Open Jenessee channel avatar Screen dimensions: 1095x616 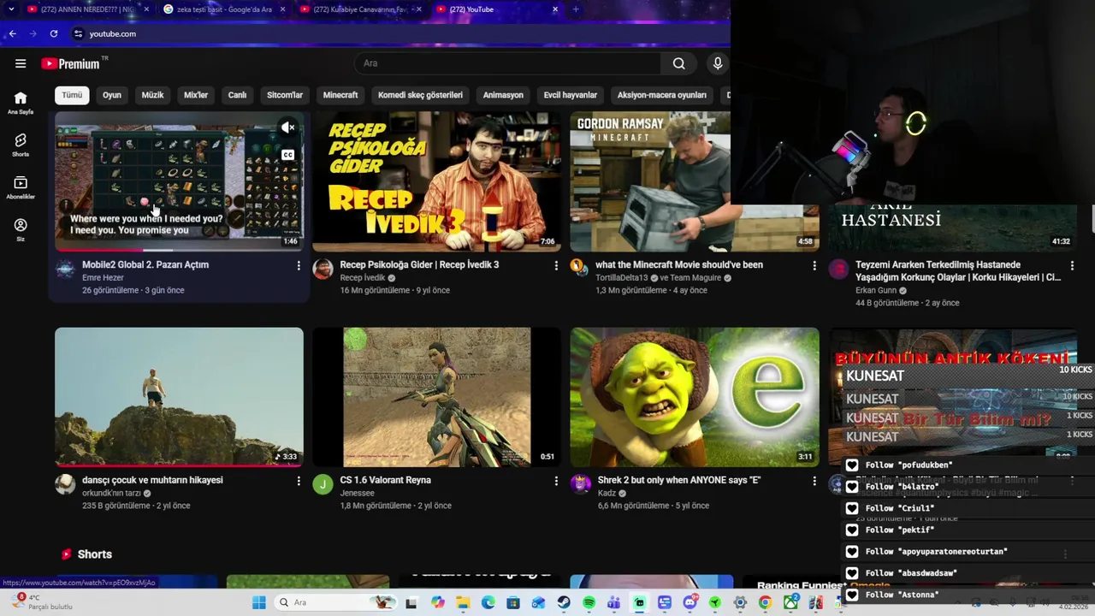[323, 485]
